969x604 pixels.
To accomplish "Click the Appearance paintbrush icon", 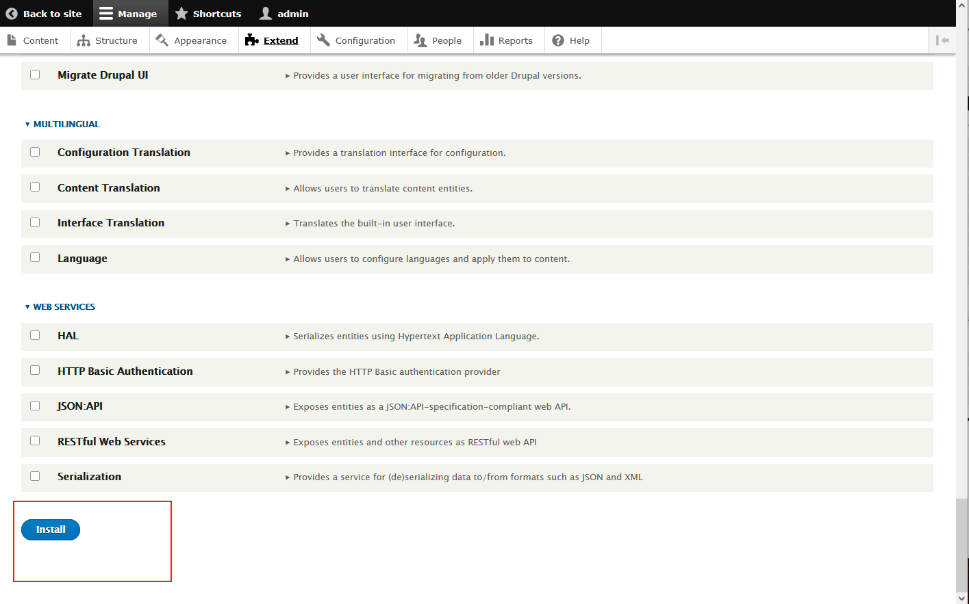I will coord(162,40).
